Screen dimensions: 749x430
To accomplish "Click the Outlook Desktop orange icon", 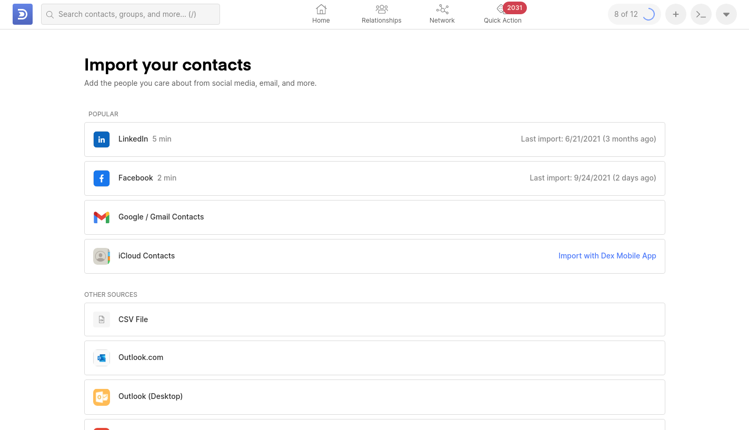I will 102,397.
